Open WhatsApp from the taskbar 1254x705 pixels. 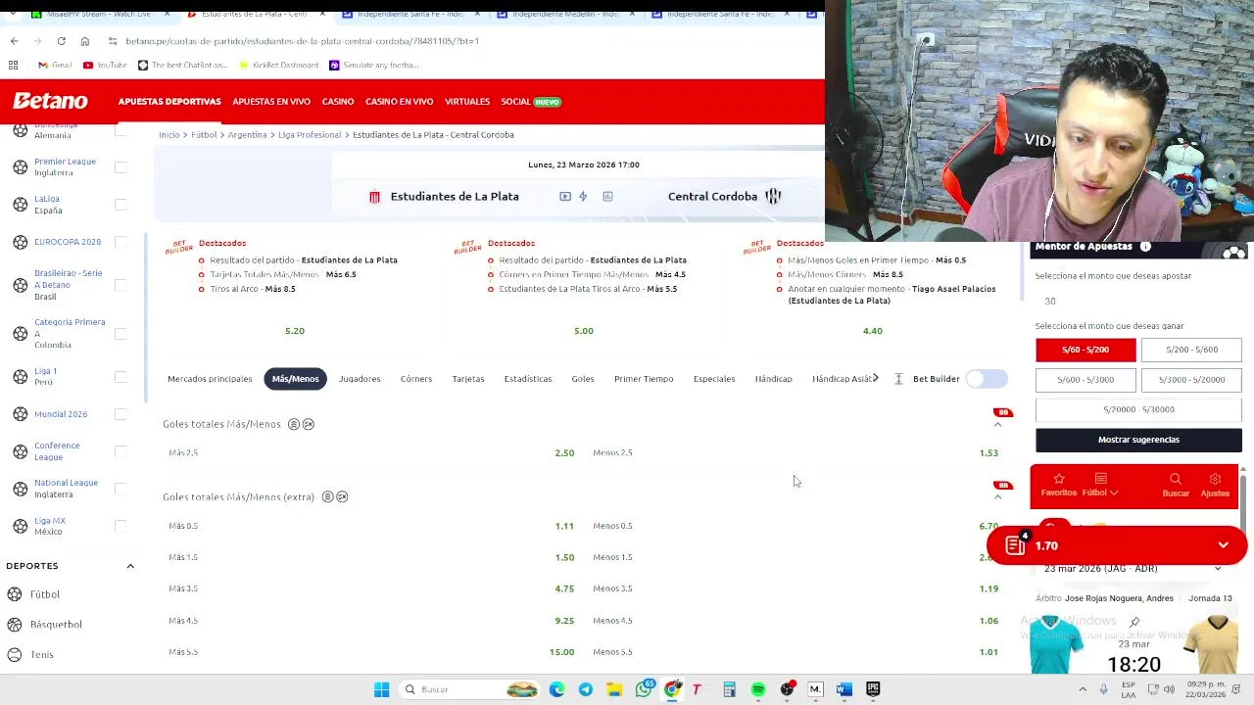[644, 689]
